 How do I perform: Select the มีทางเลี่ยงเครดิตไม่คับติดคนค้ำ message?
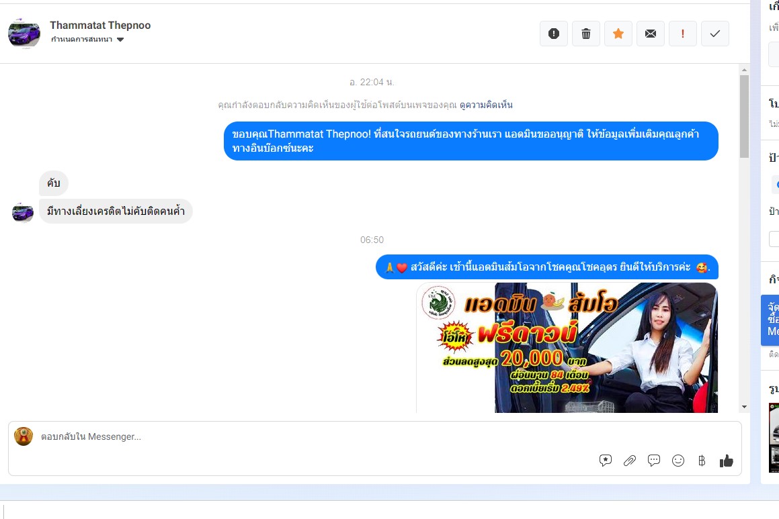(x=116, y=211)
